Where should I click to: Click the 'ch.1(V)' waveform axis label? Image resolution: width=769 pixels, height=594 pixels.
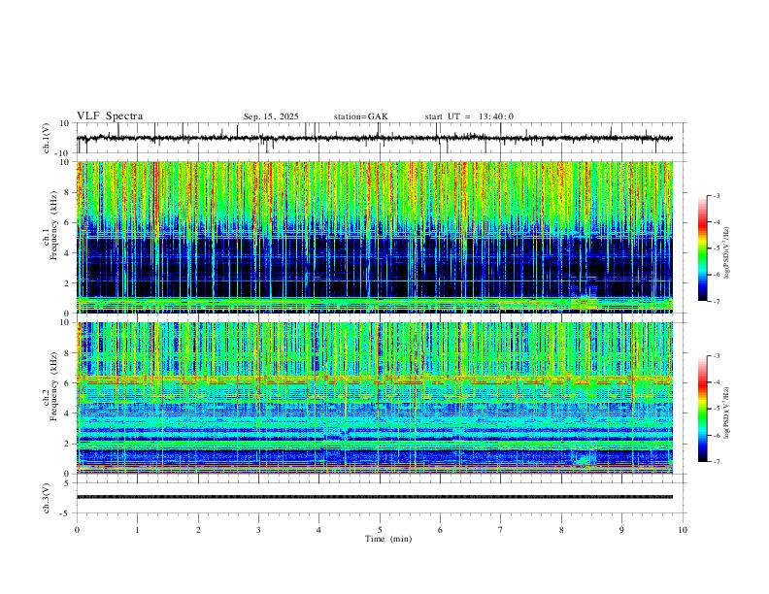point(47,138)
